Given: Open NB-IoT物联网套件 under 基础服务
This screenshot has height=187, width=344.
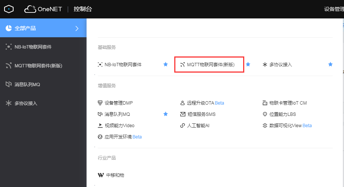Looking at the screenshot, I should [x=123, y=64].
